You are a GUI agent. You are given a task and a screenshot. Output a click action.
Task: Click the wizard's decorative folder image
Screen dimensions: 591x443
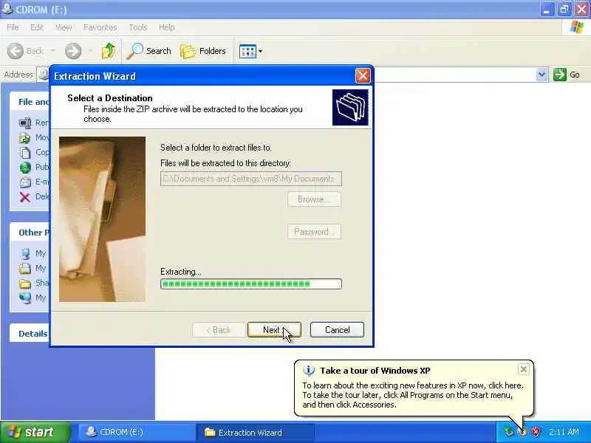(102, 219)
